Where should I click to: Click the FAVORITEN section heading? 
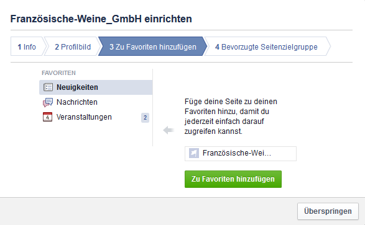coord(58,73)
